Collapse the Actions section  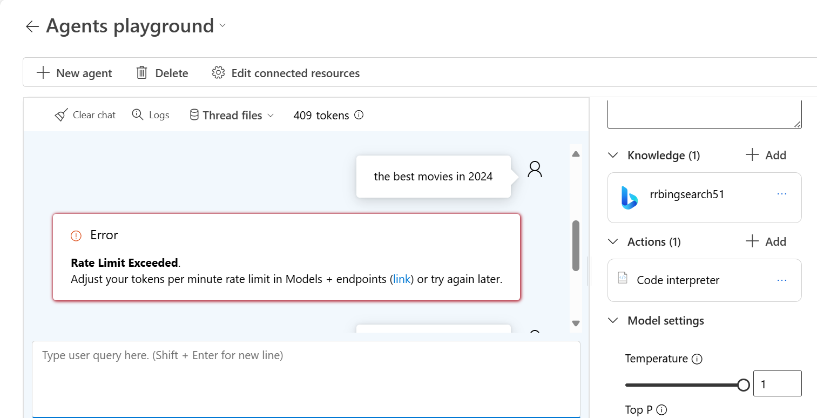click(x=613, y=241)
